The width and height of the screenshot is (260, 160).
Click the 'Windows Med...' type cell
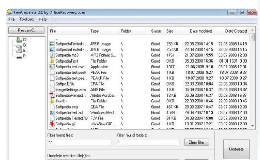point(103,112)
